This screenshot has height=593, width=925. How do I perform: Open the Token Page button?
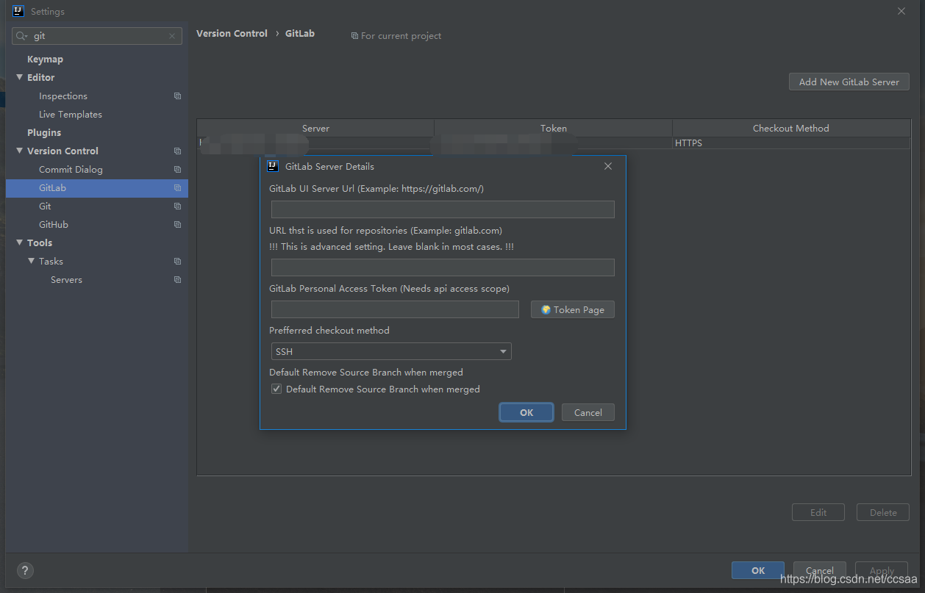[x=573, y=309]
